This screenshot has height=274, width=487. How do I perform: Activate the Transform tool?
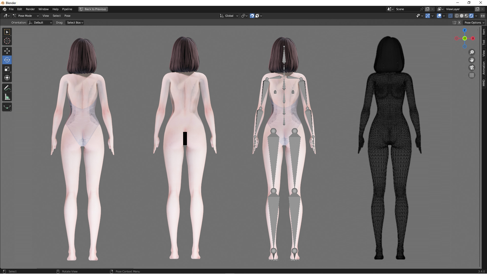[x=7, y=78]
